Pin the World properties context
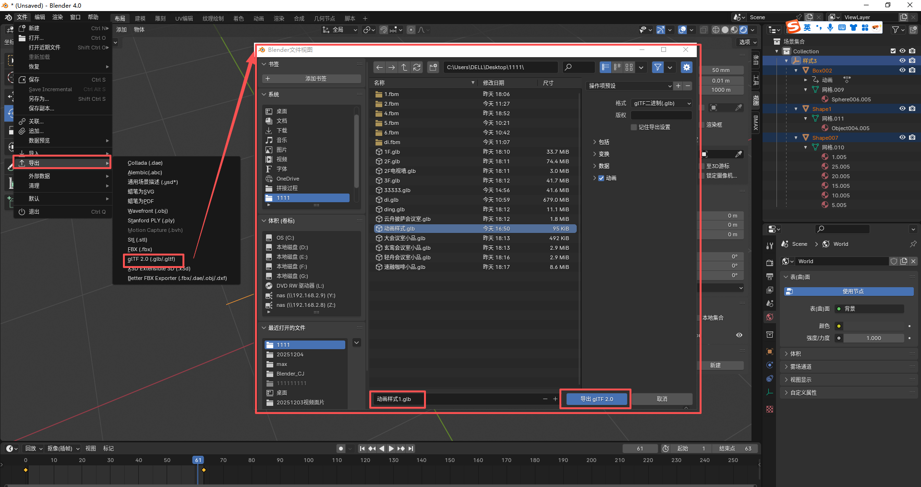Viewport: 921px width, 487px height. click(x=913, y=244)
